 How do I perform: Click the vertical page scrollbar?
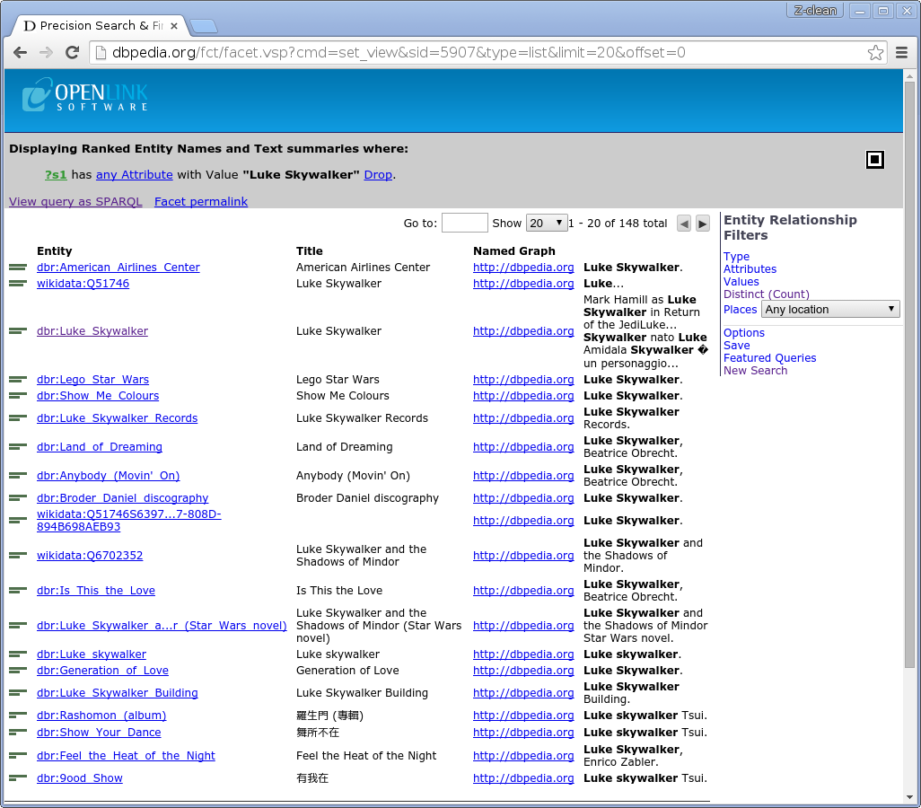[x=909, y=377]
